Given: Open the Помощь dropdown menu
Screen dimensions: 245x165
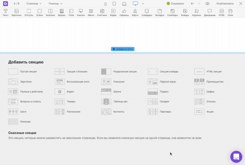Looking at the screenshot, I should (x=55, y=4).
